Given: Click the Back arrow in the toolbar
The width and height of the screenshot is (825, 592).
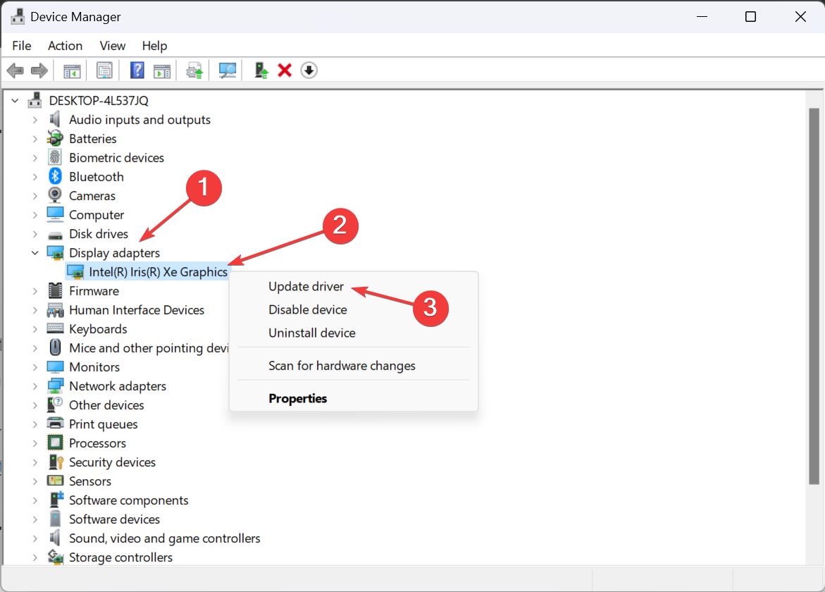Looking at the screenshot, I should click(x=15, y=70).
